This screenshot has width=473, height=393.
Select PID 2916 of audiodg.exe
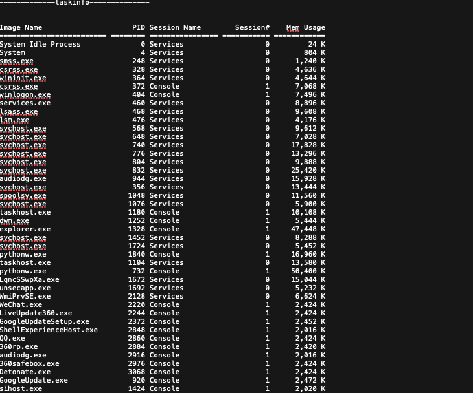coord(137,356)
